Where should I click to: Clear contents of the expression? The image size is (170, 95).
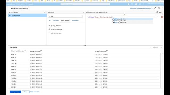click(x=35, y=92)
